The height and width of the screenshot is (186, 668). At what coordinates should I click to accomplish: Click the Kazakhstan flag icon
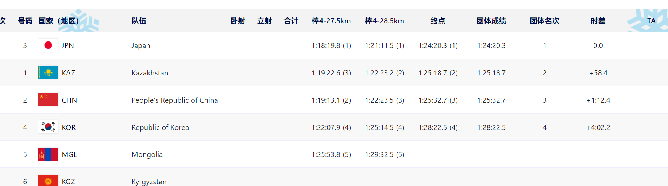pos(48,72)
